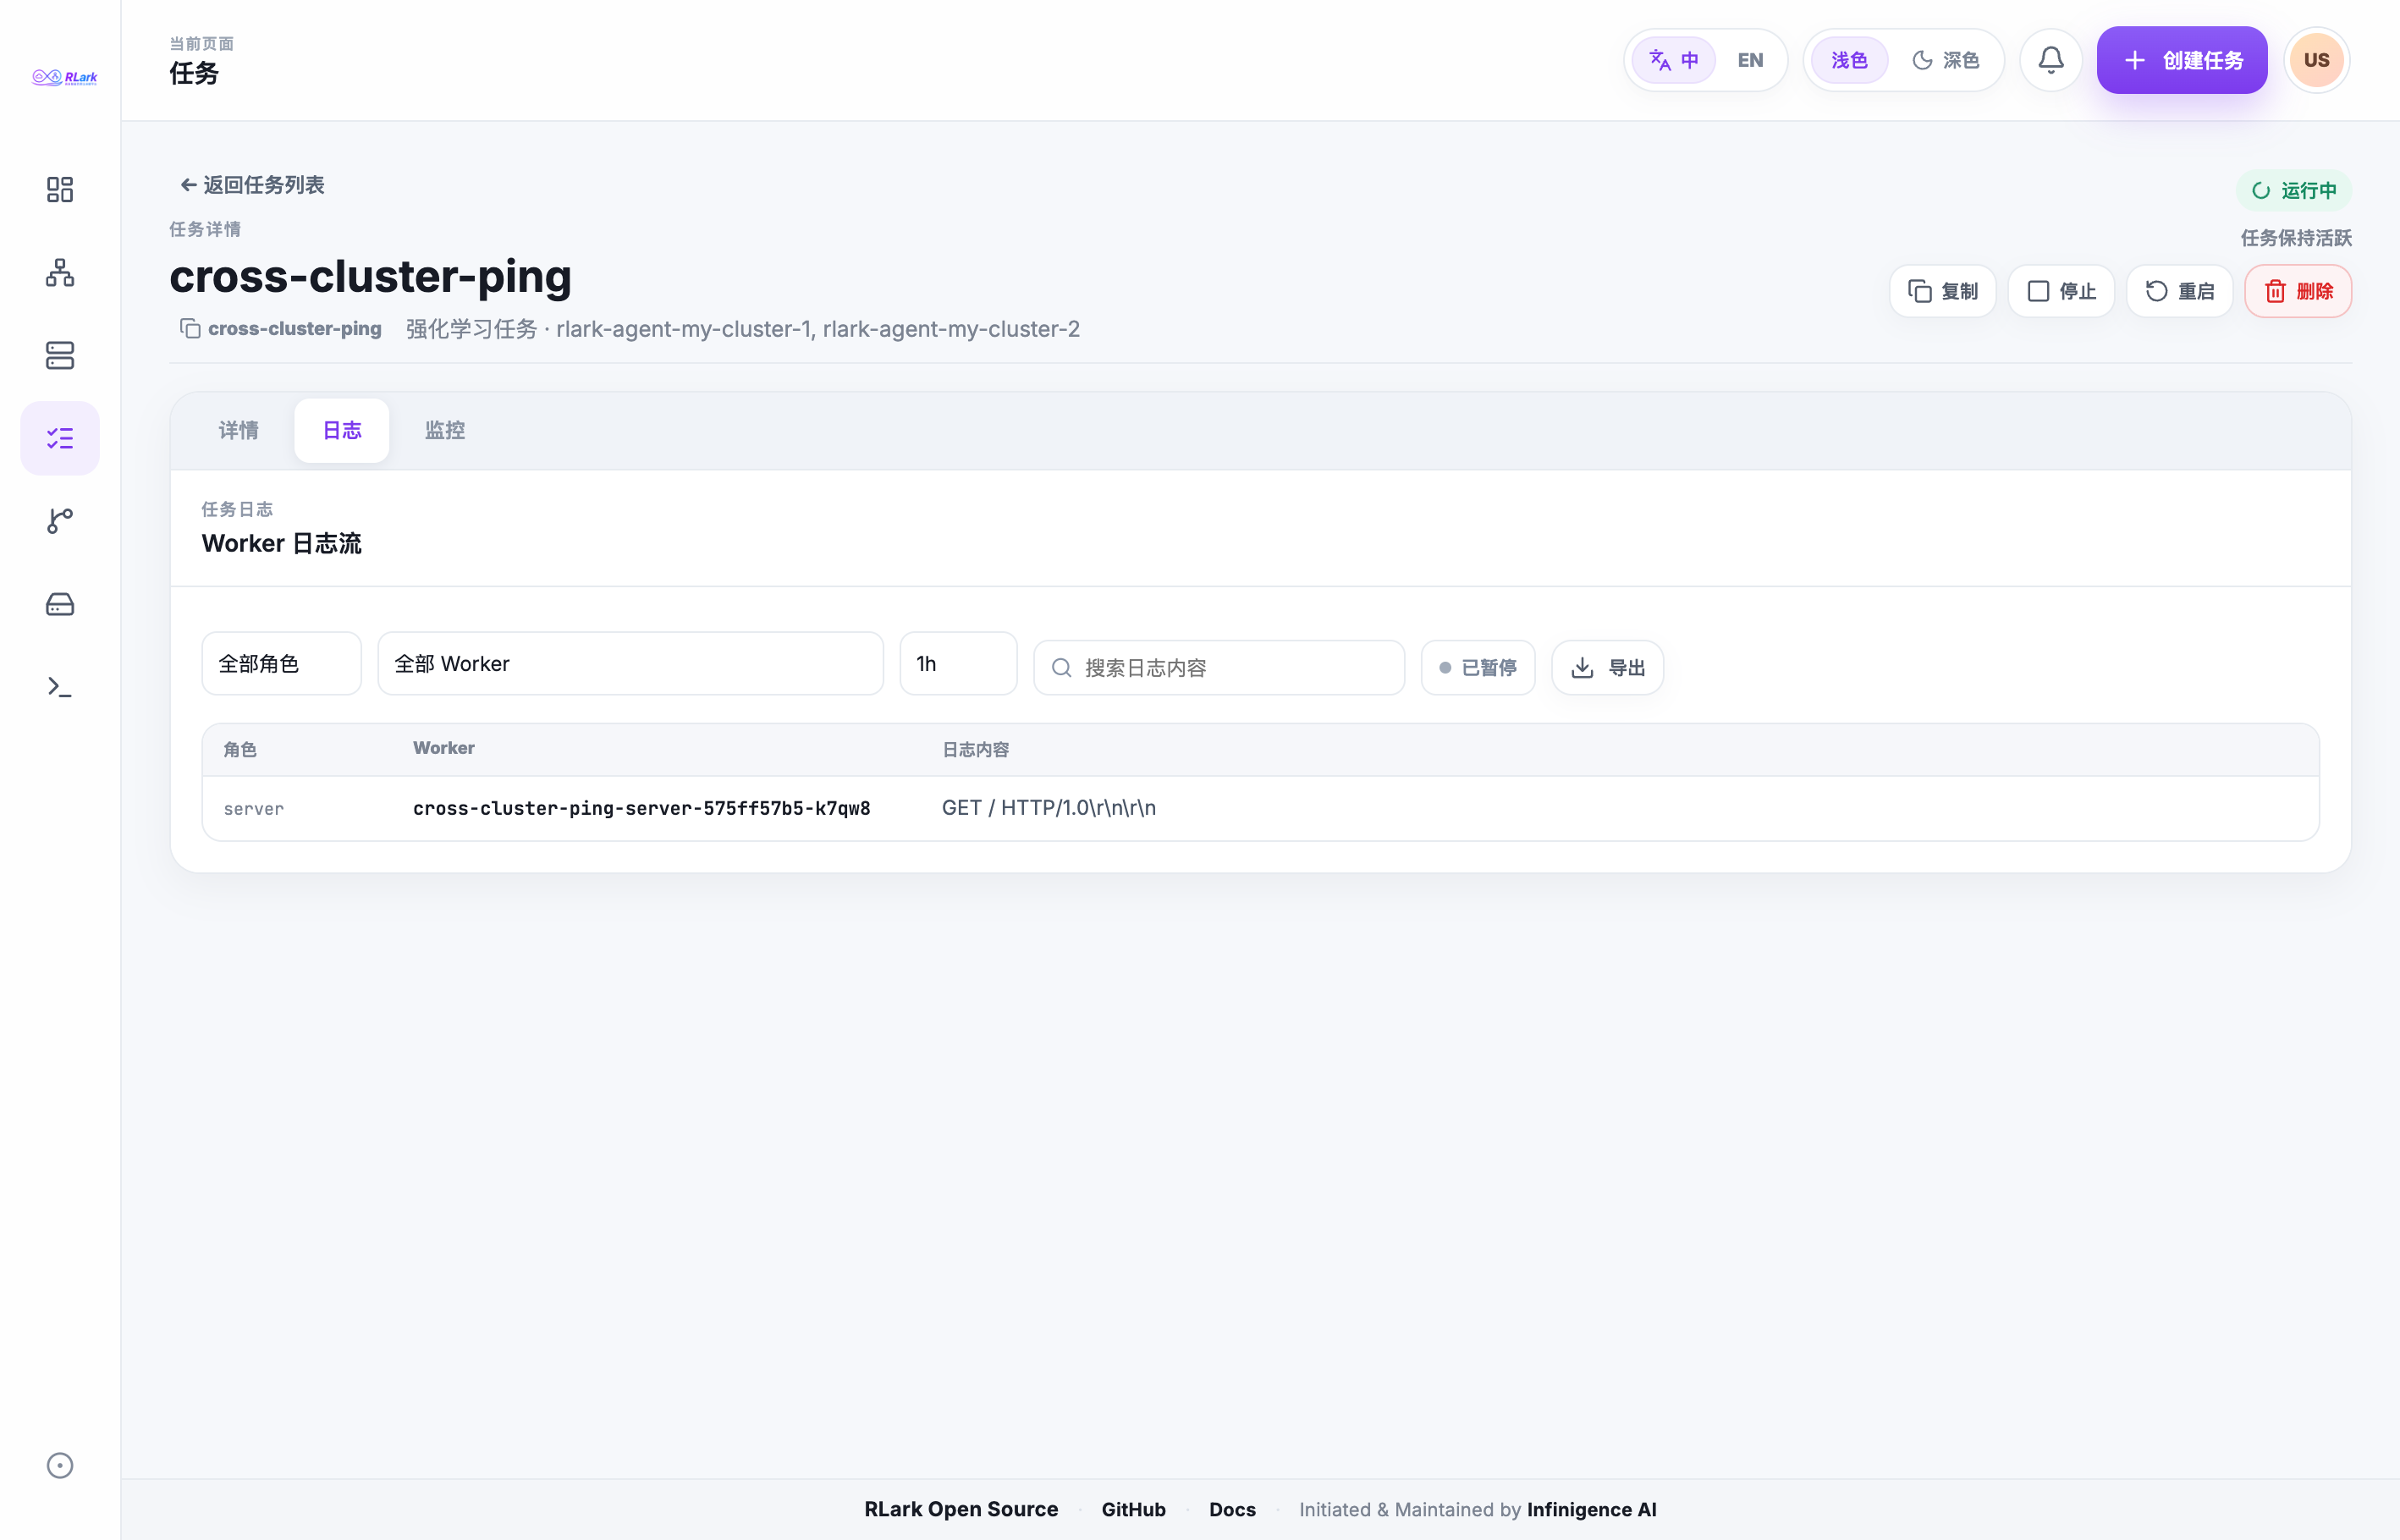Toggle the 已暂停 log streaming button
The width and height of the screenshot is (2400, 1540).
pyautogui.click(x=1478, y=667)
